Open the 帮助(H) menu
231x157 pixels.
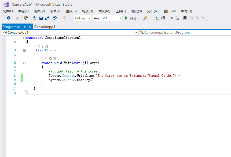point(186,11)
